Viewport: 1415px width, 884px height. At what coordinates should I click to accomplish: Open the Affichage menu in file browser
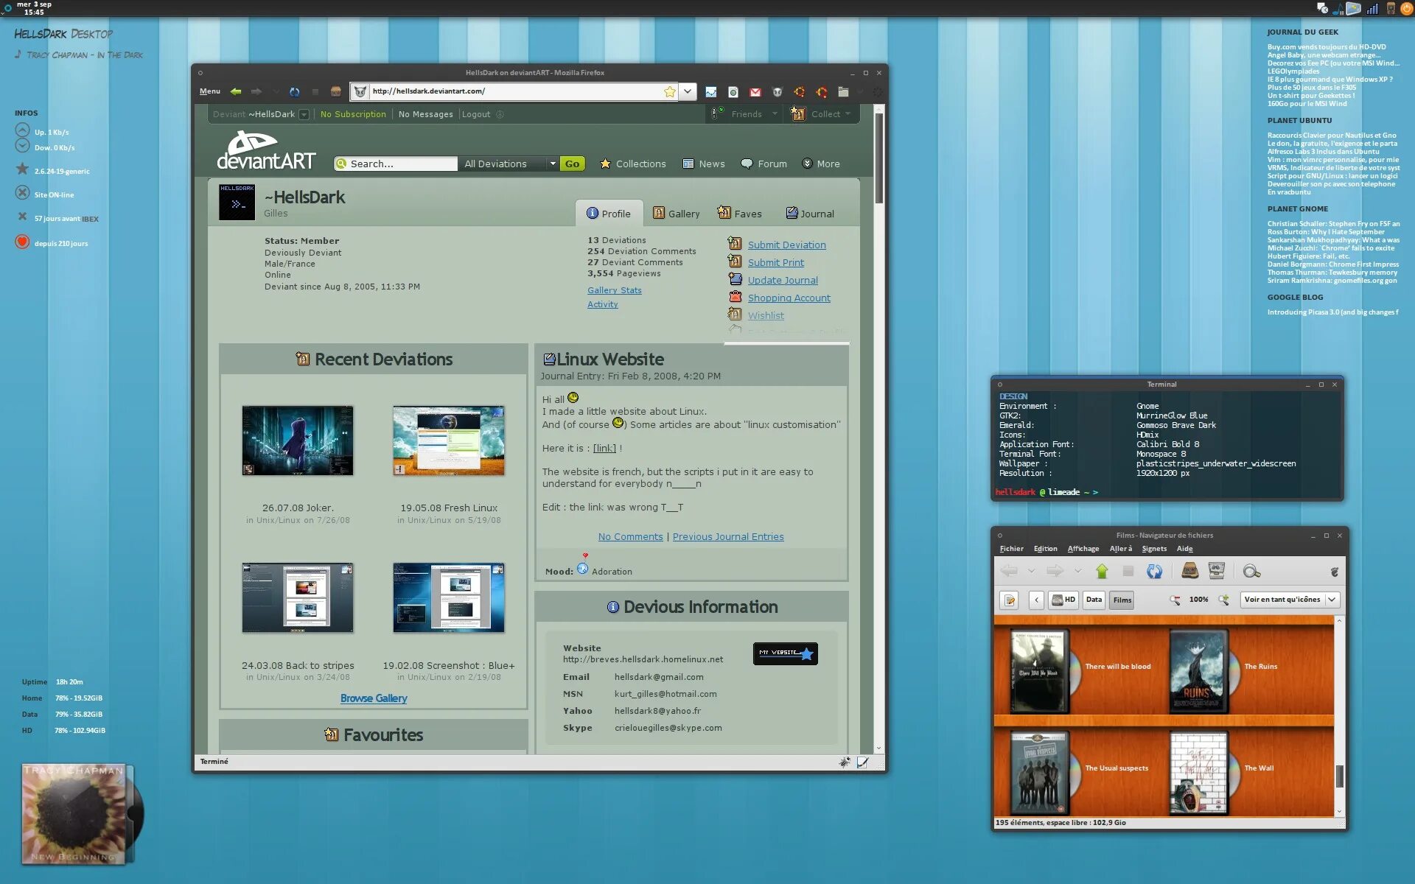(x=1083, y=548)
